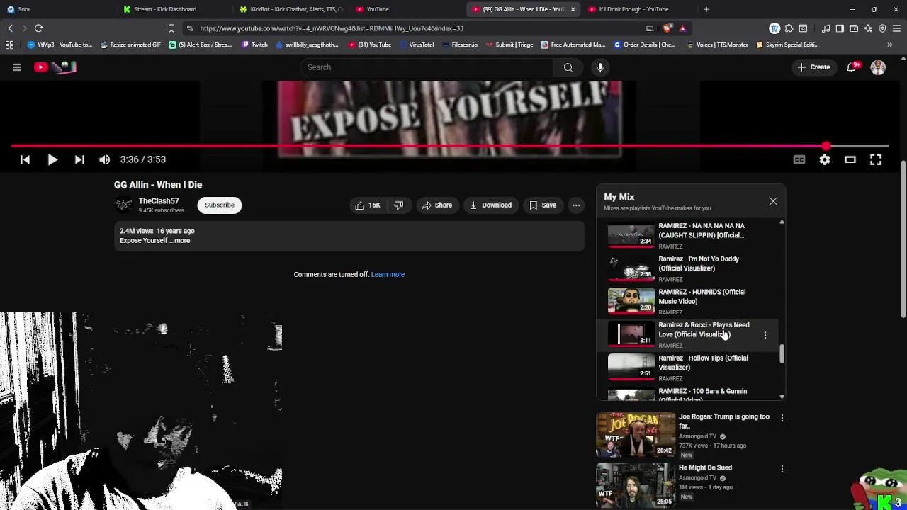This screenshot has width=907, height=510.
Task: Switch to If I Drink Enough tab
Action: [640, 9]
